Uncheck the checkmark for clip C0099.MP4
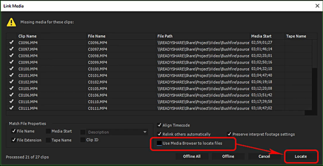 click(x=11, y=62)
